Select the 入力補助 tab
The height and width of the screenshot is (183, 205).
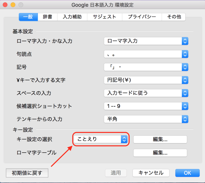point(72,17)
